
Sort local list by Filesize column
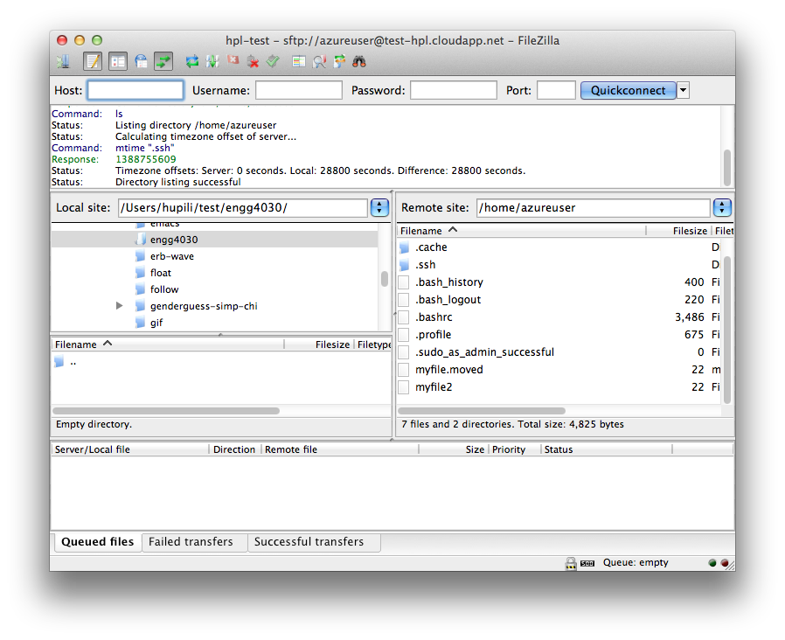(319, 344)
